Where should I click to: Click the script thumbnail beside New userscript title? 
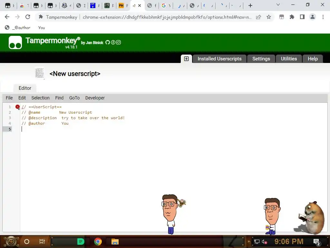(40, 73)
